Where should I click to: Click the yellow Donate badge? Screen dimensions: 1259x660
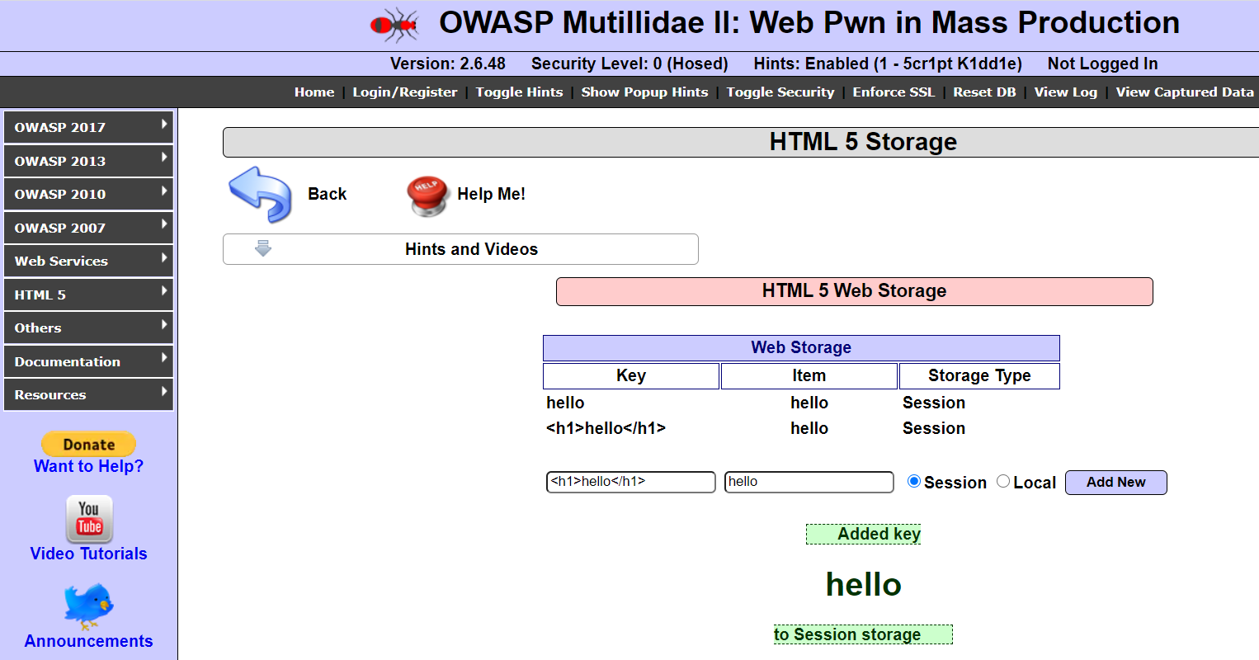88,444
